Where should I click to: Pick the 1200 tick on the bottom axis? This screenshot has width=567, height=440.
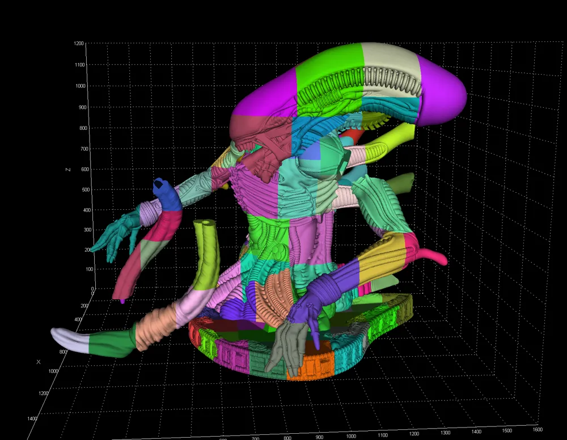click(x=414, y=434)
